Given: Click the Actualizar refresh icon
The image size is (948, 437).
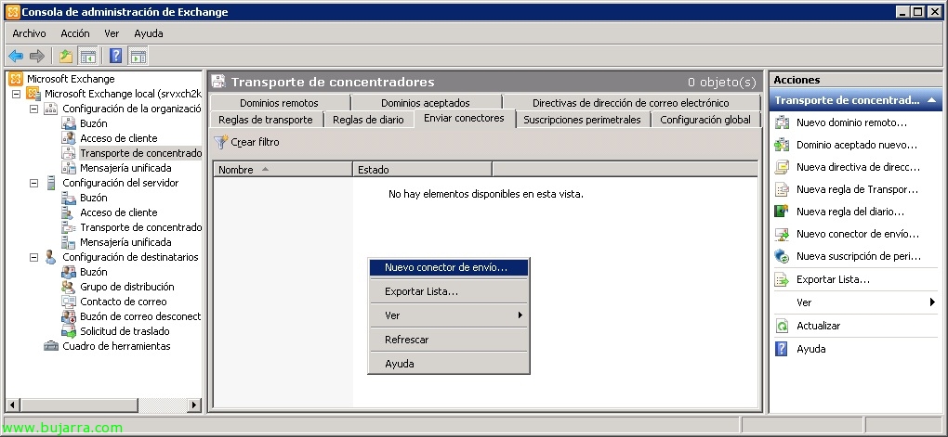Looking at the screenshot, I should (782, 326).
